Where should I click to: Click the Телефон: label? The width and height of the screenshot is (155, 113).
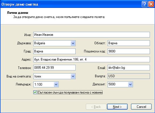25,68
